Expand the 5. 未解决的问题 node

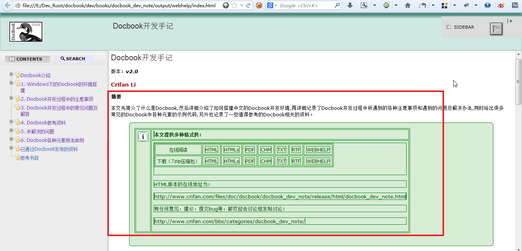pos(11,130)
